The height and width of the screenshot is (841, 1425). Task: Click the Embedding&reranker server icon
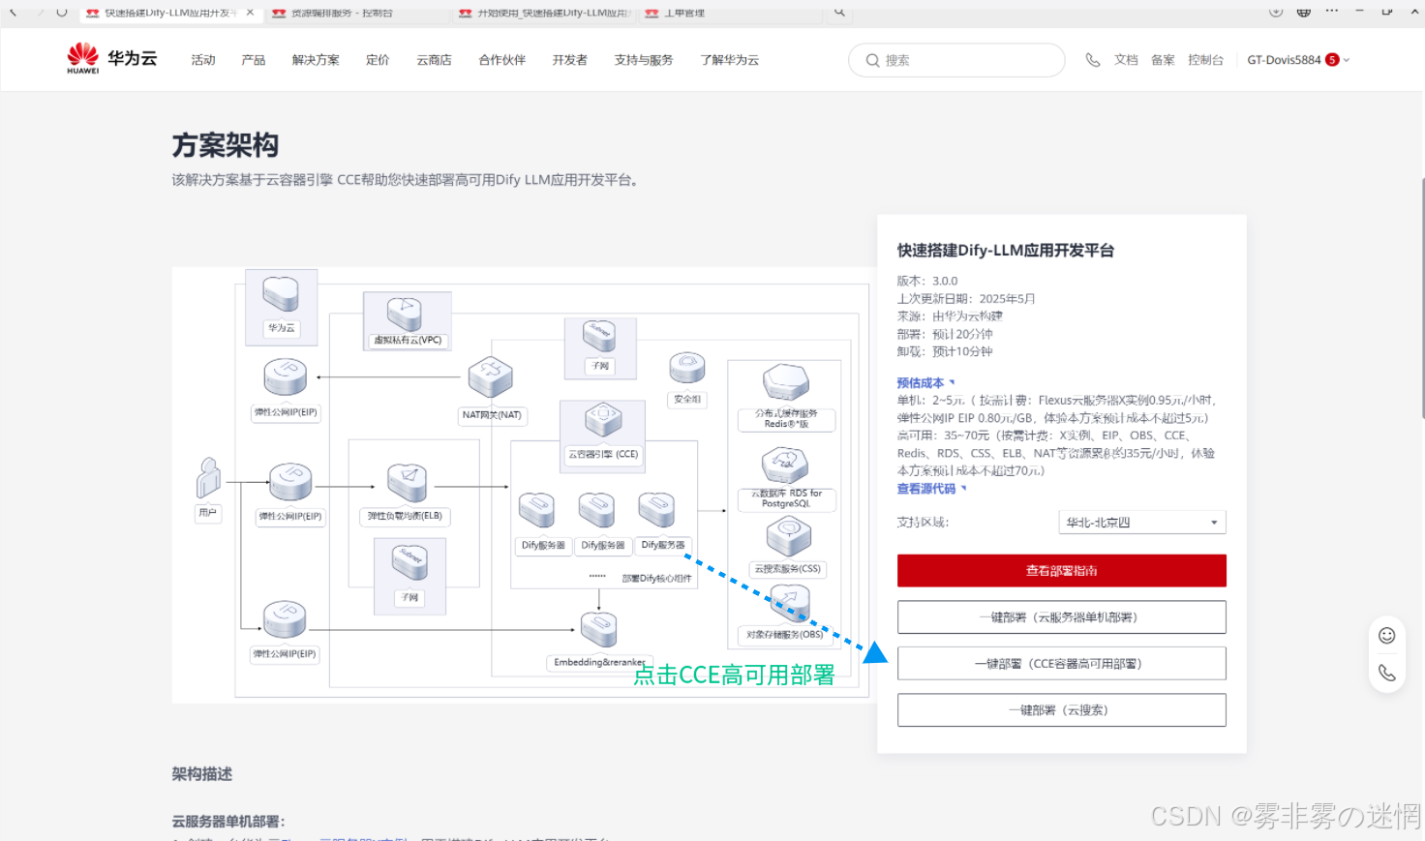(599, 630)
